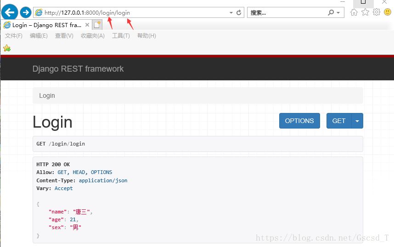Click the HTTP 200 OK status text
Screen dimensions: 394x247
(x=53, y=164)
